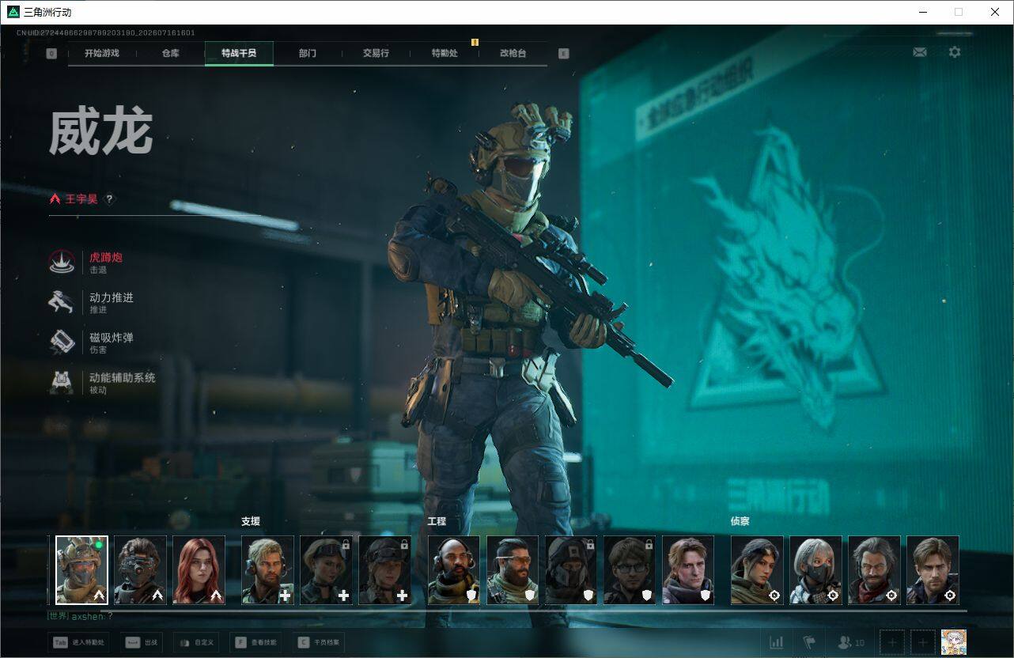
Task: Click the CN UID text at top left
Action: pos(106,33)
